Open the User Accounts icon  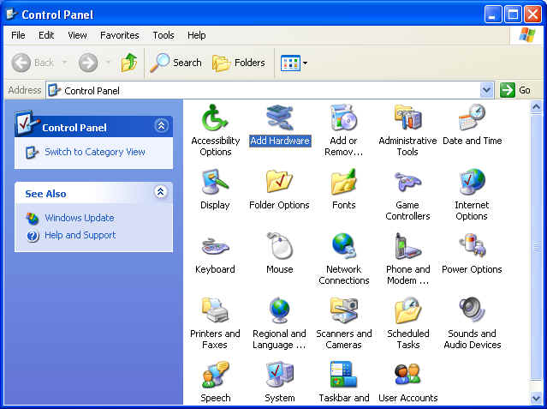pos(407,376)
